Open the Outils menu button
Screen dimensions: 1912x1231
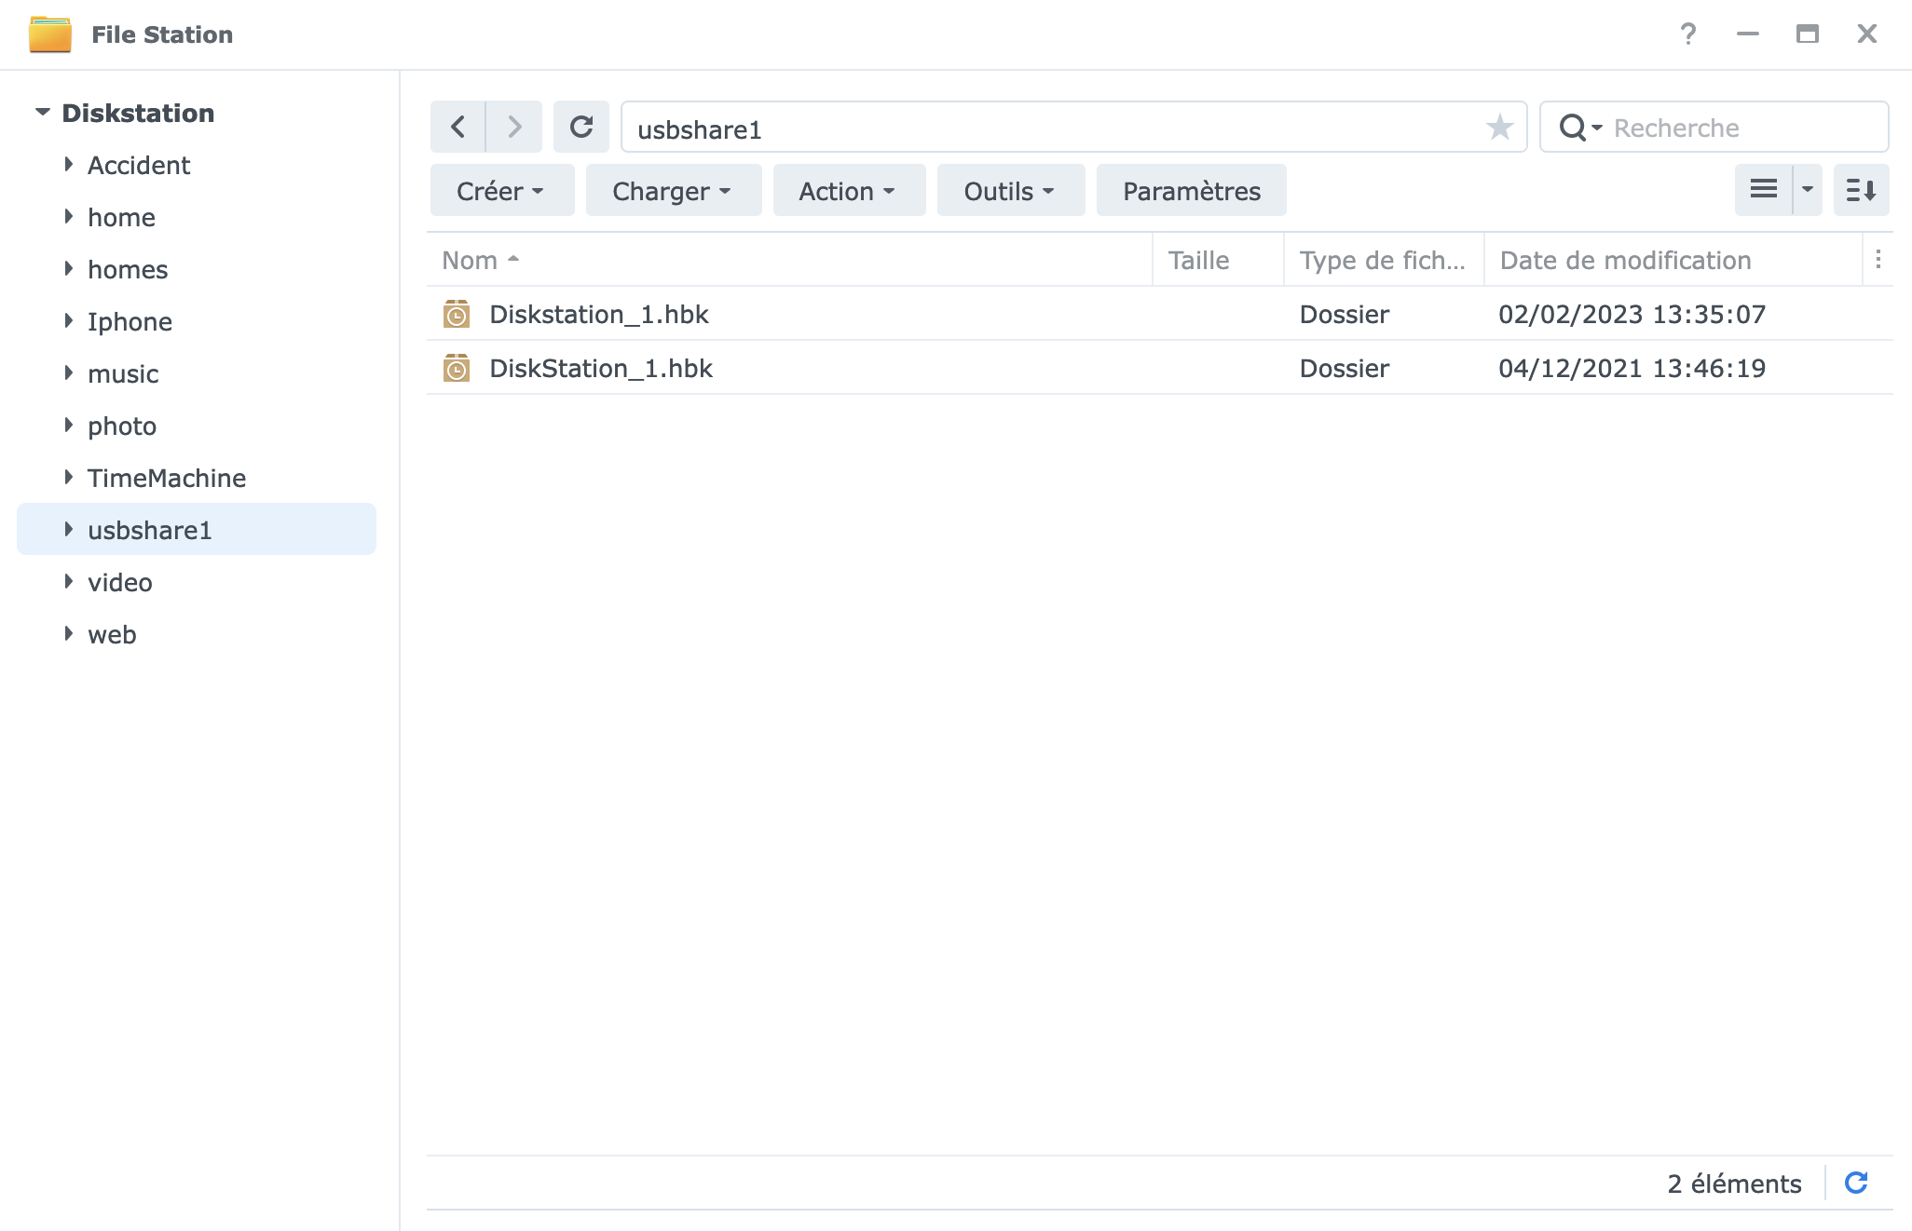[x=1010, y=191]
